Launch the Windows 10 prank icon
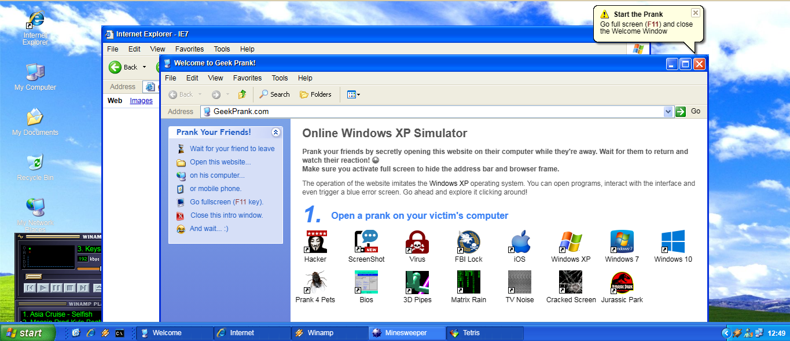The height and width of the screenshot is (341, 790). 673,246
